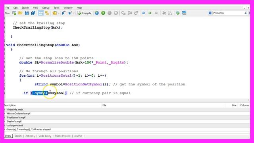Click the new project icon beside New
The width and height of the screenshot is (254, 143).
tap(14, 13)
